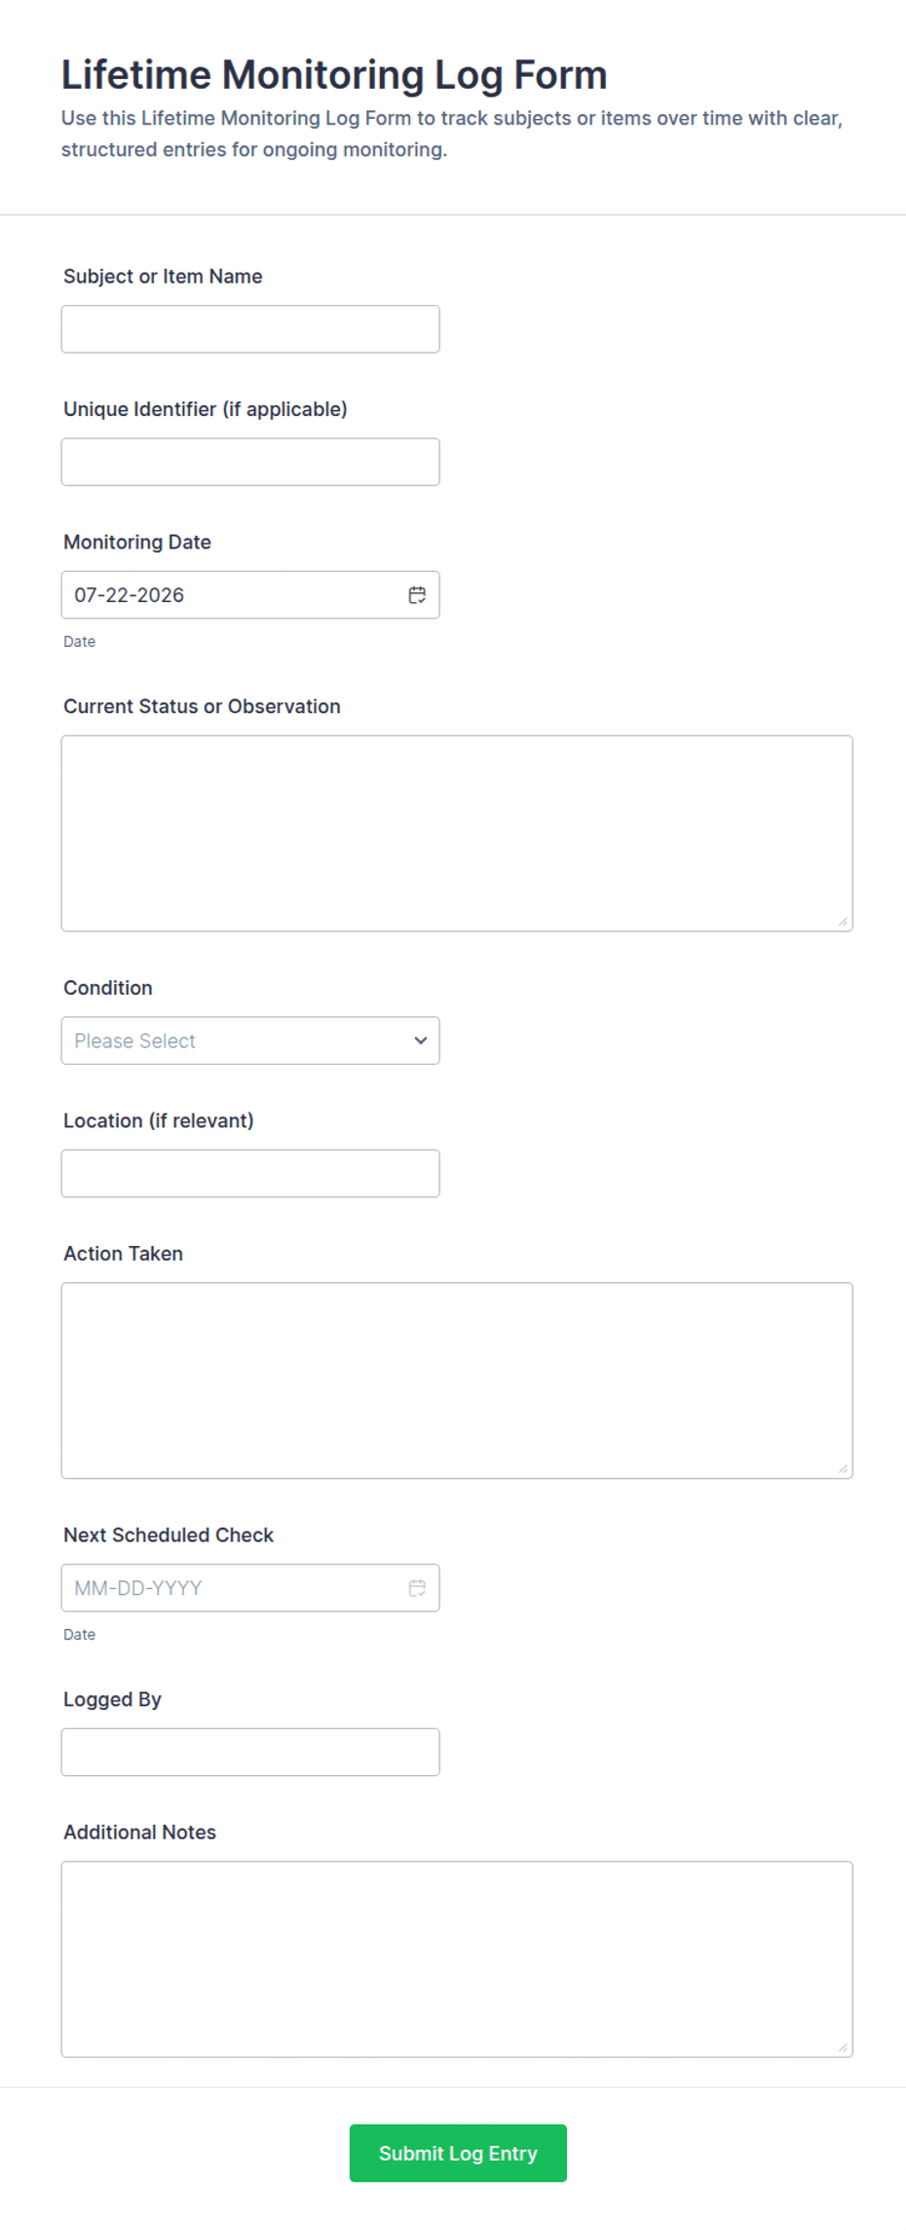Image resolution: width=906 pixels, height=2230 pixels.
Task: Click the Additional Notes textarea resize corner
Action: 843,2048
